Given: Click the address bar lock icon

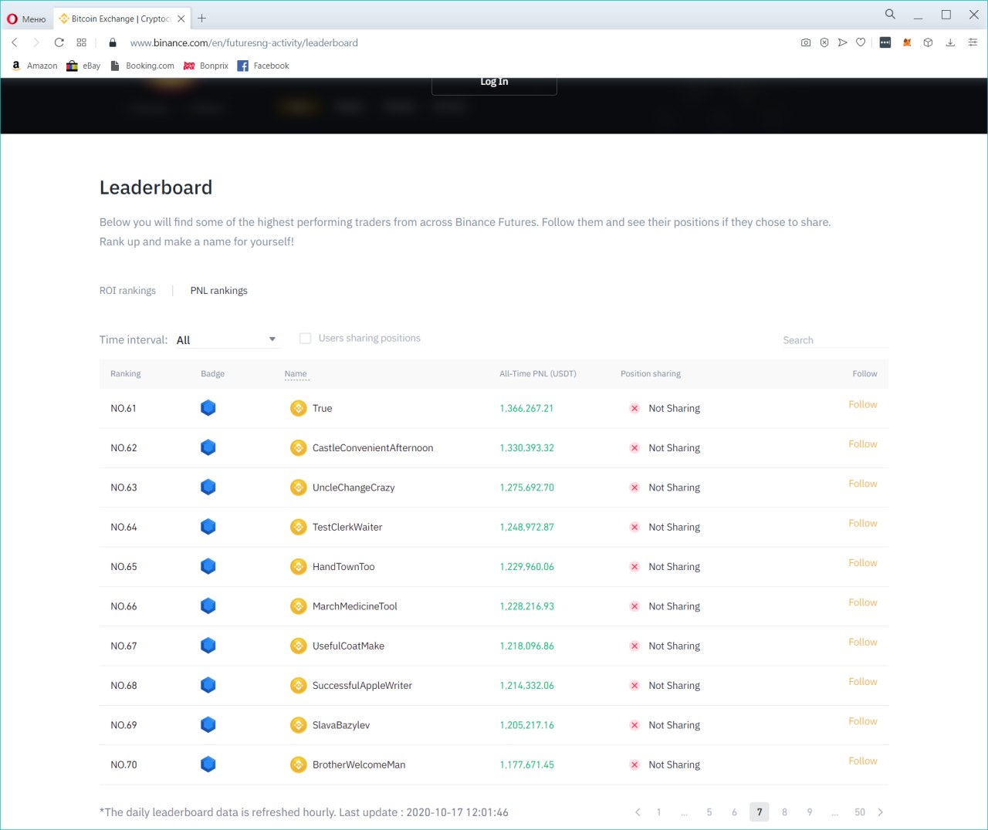Looking at the screenshot, I should click(x=113, y=43).
